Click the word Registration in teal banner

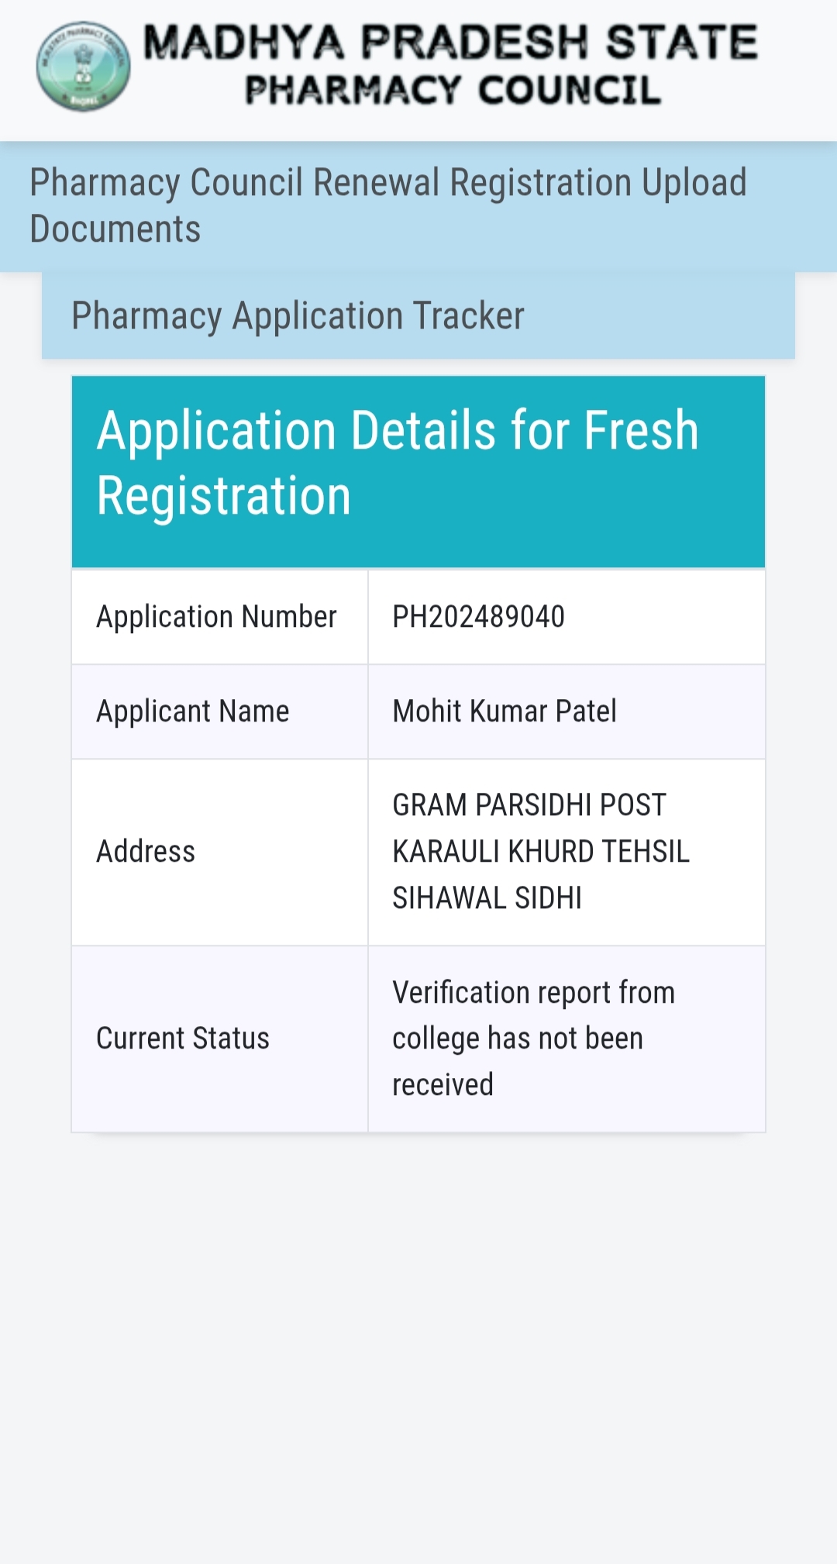[x=224, y=496]
